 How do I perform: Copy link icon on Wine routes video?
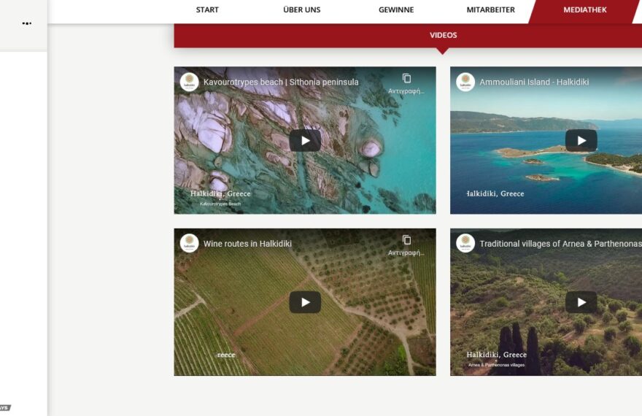pyautogui.click(x=406, y=240)
